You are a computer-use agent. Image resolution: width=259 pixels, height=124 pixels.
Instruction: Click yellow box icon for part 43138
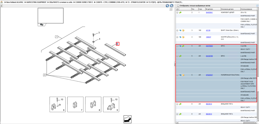pos(183,30)
